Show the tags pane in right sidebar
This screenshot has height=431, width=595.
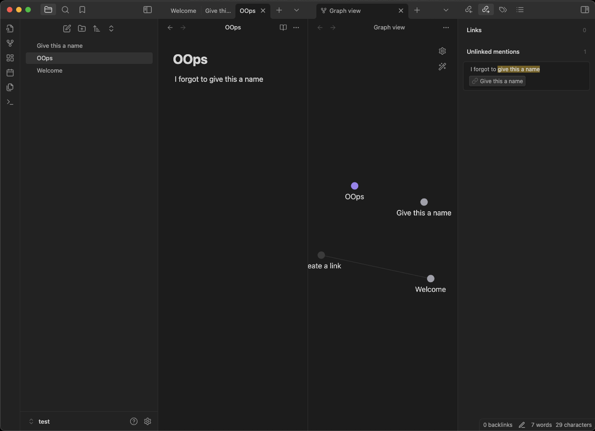[x=503, y=10]
